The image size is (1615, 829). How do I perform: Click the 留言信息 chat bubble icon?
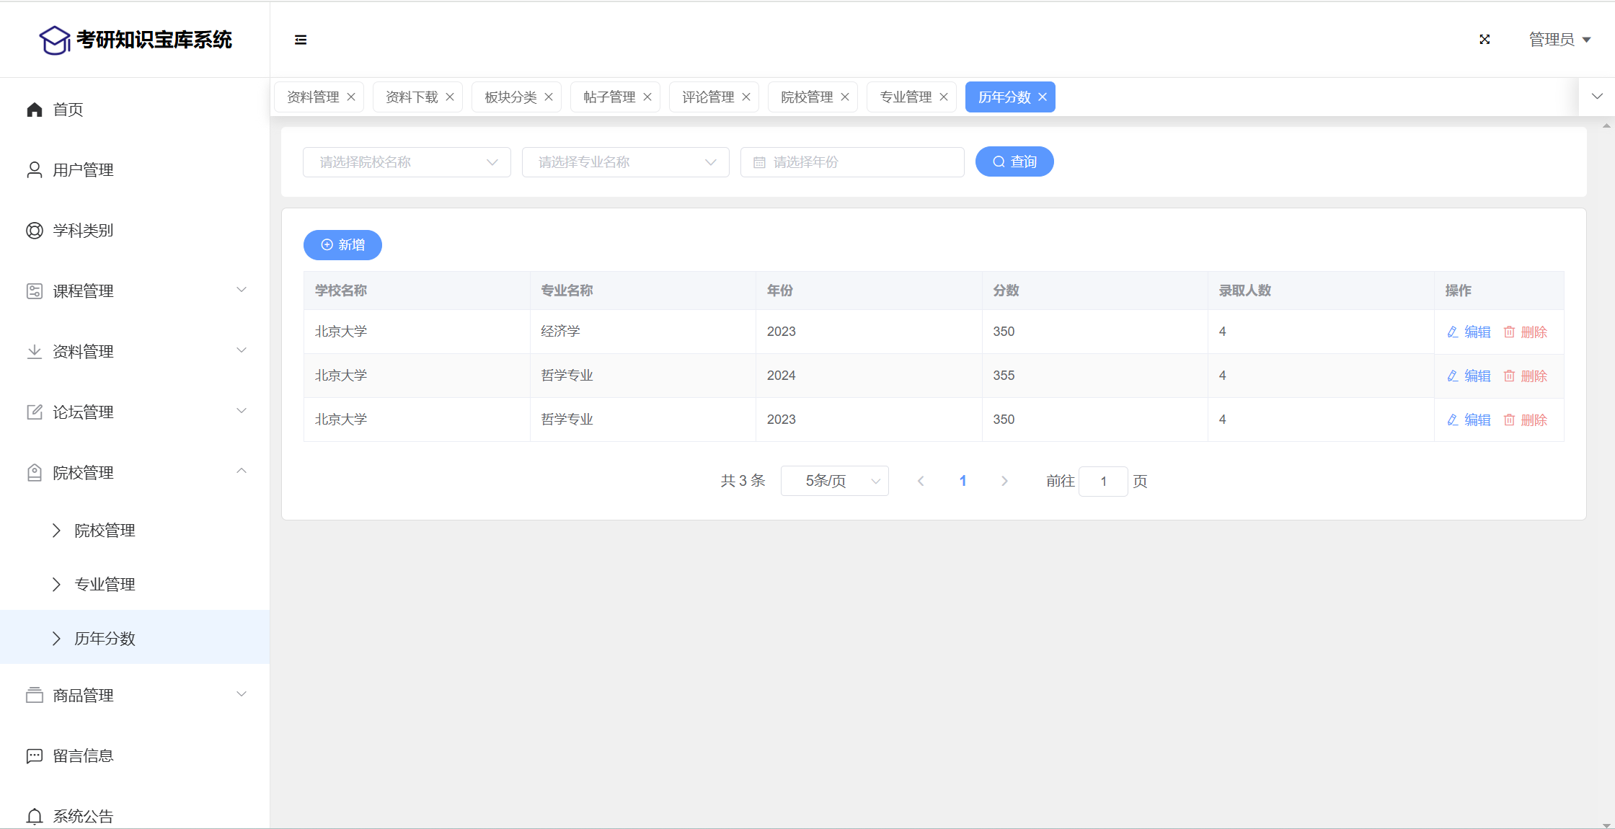click(x=35, y=756)
